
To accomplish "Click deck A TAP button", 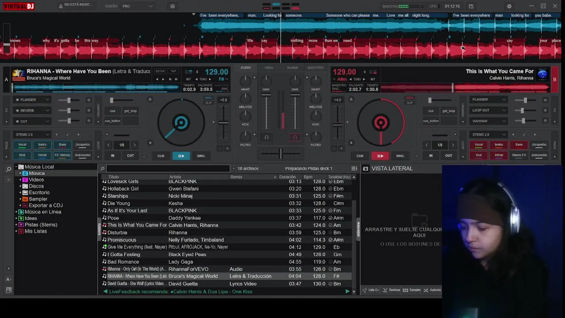I will (173, 71).
